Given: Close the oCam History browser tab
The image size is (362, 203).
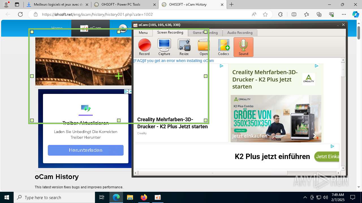Looking at the screenshot, I should point(222,5).
